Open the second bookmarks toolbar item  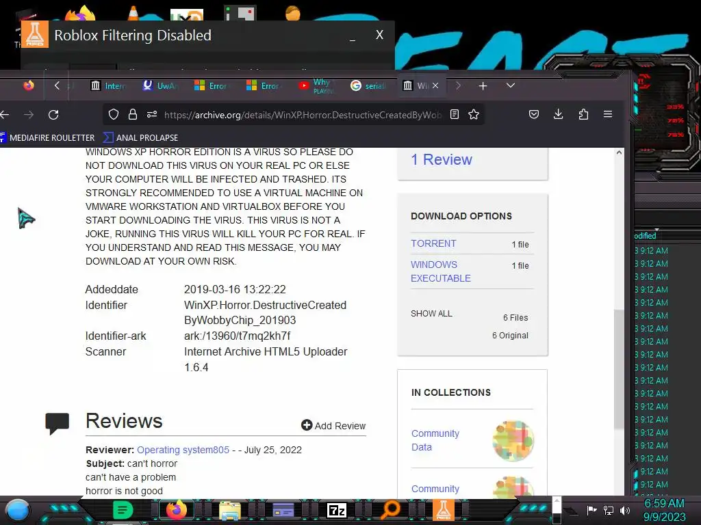pos(140,137)
